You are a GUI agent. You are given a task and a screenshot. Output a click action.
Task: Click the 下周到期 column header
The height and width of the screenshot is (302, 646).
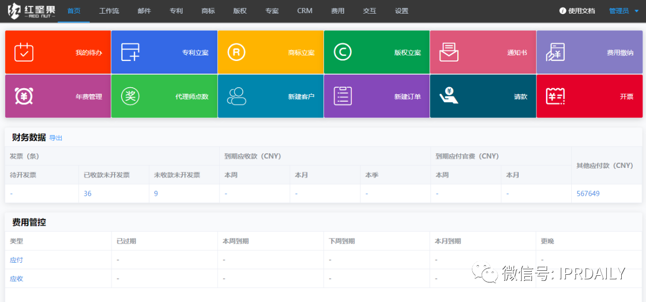(x=342, y=241)
